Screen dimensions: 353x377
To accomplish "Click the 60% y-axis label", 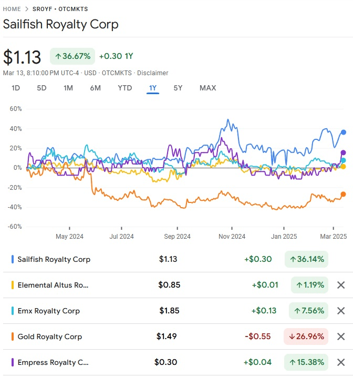I will [x=16, y=109].
